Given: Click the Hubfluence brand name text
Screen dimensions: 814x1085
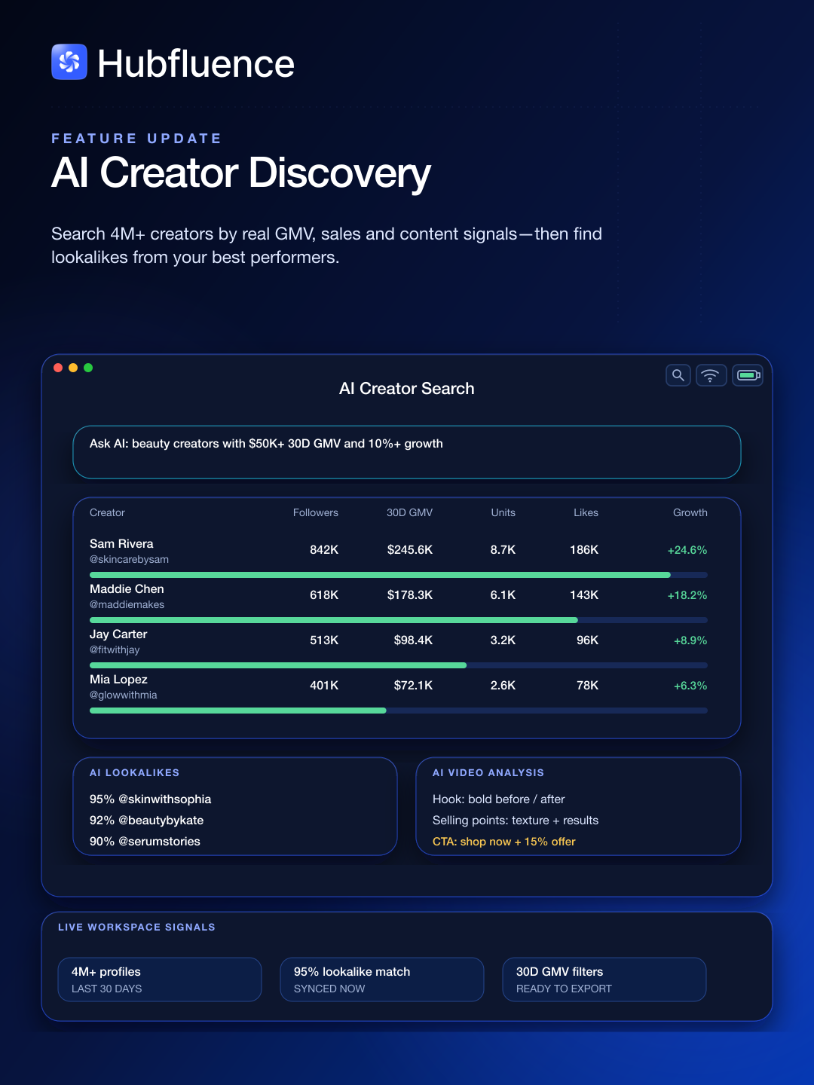Looking at the screenshot, I should [196, 63].
